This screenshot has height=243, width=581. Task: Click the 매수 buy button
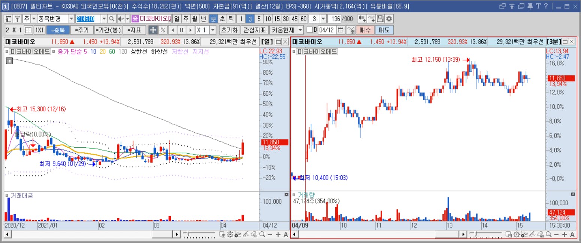365,30
